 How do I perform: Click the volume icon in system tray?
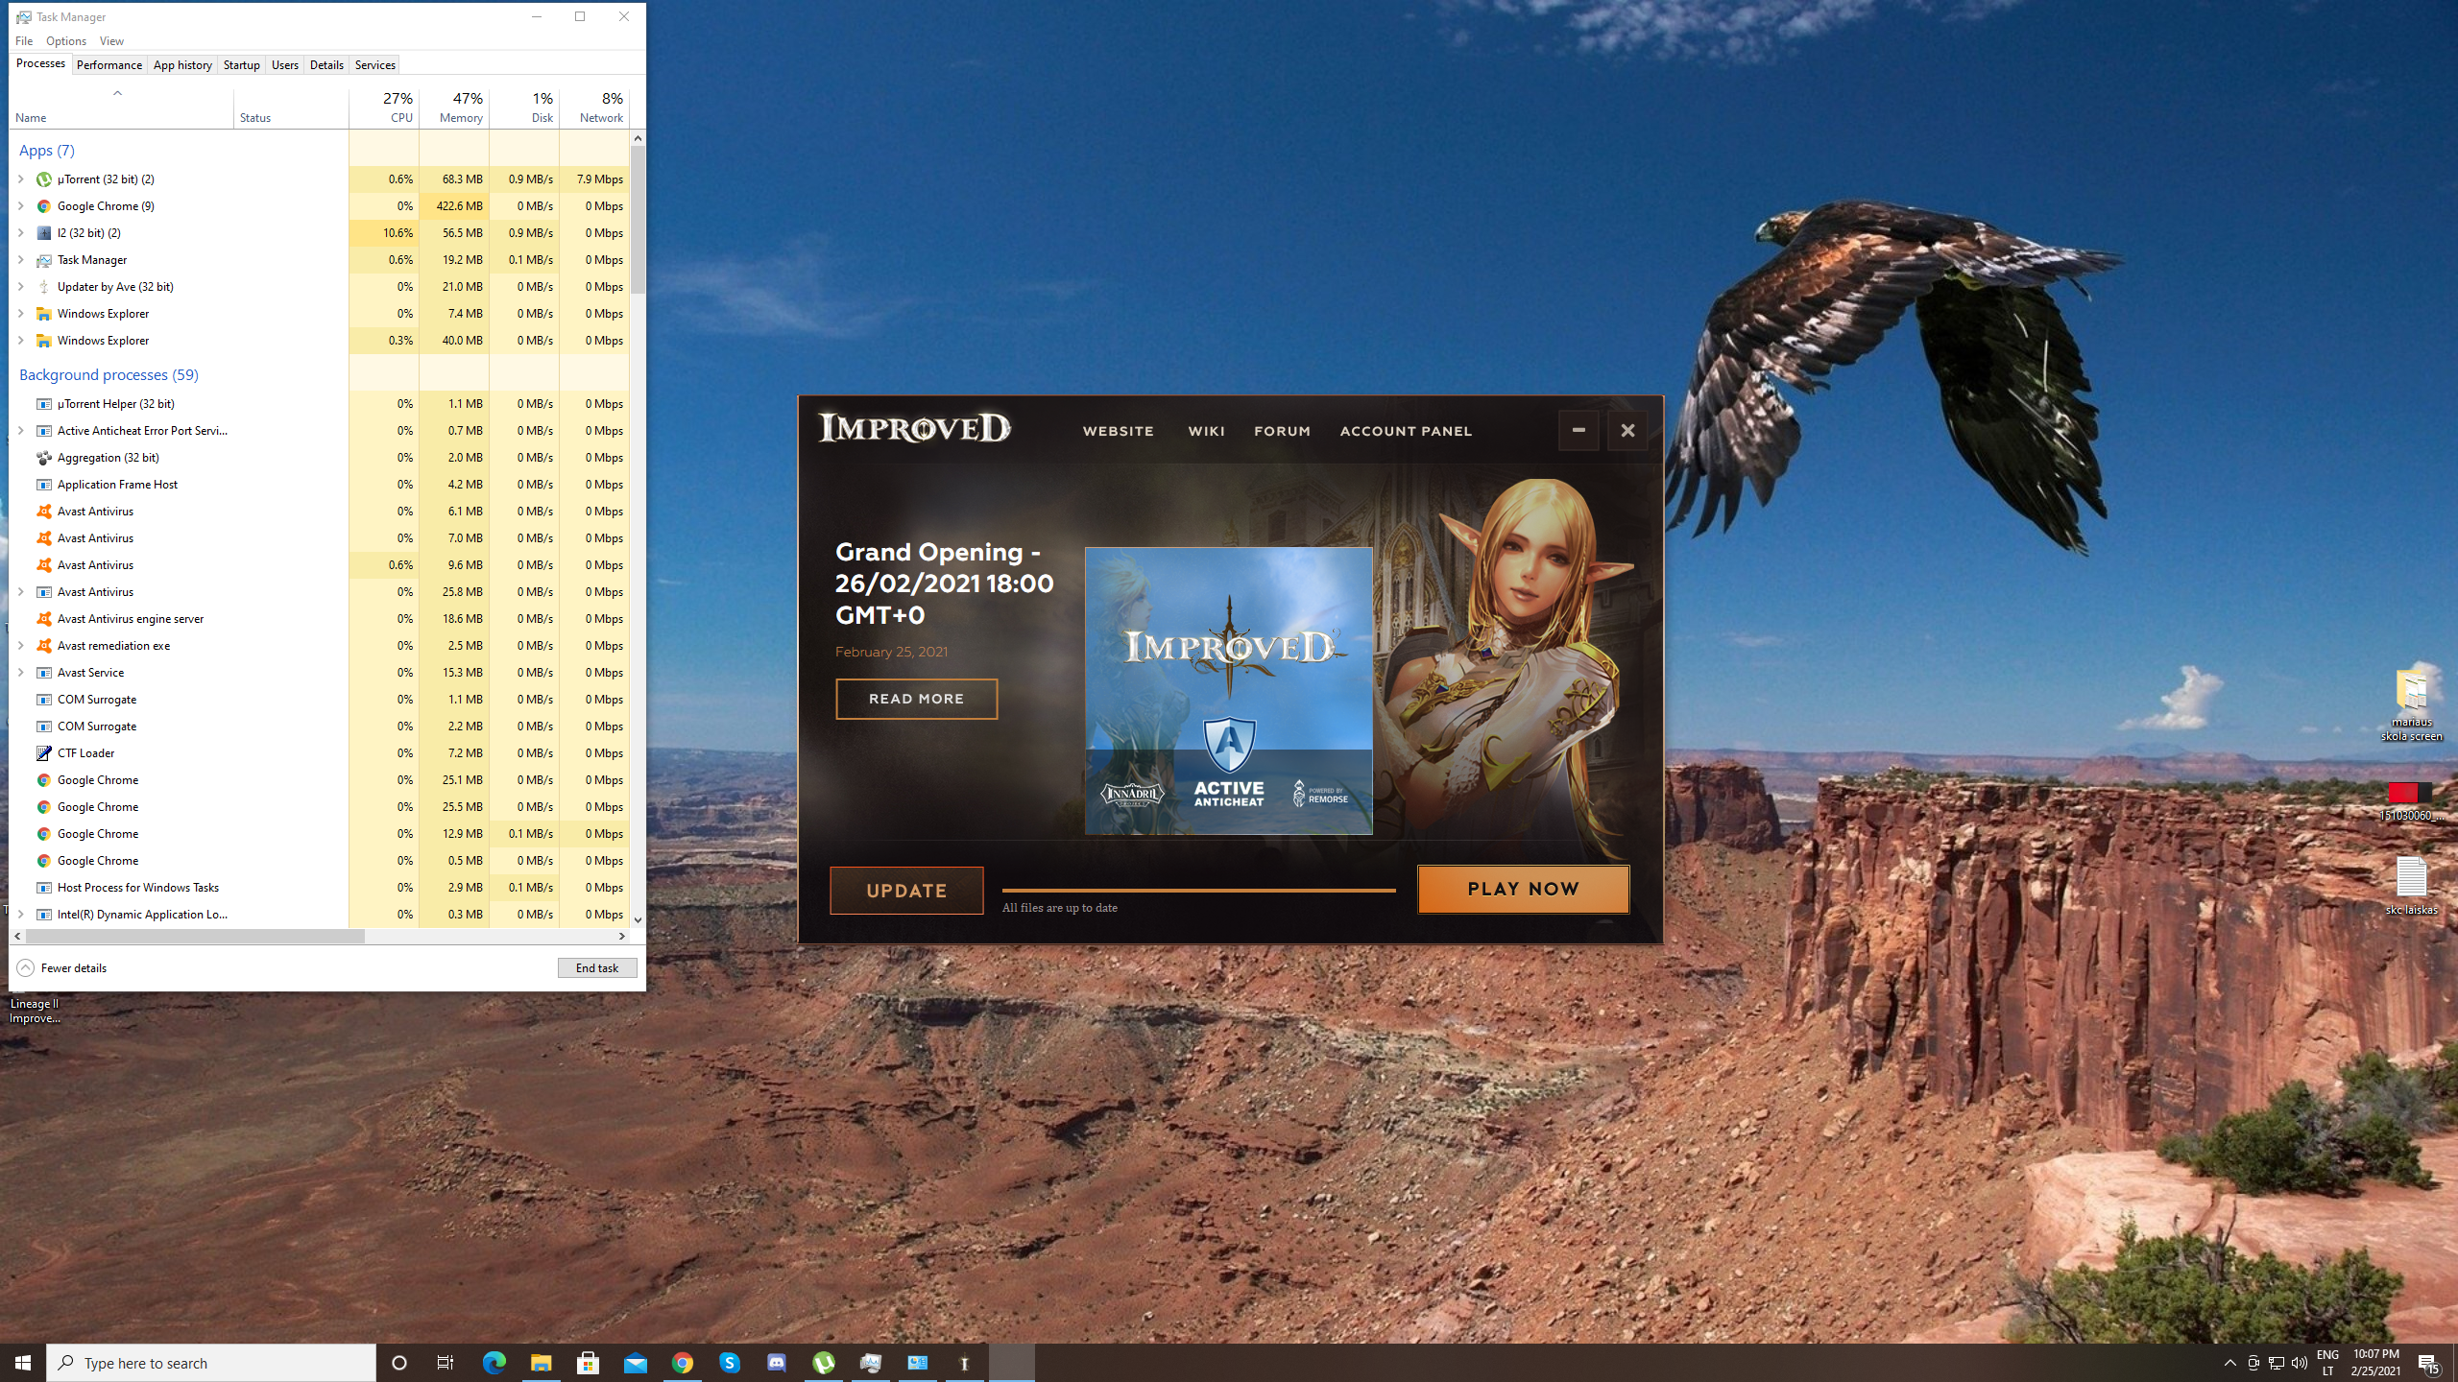coord(2299,1363)
